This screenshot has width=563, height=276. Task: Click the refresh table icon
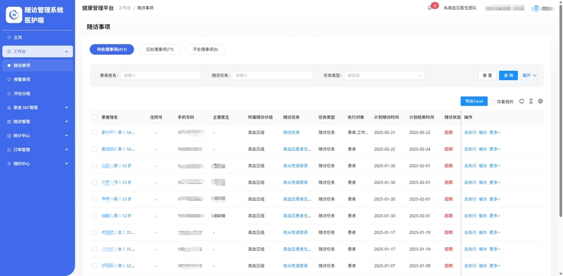click(521, 101)
